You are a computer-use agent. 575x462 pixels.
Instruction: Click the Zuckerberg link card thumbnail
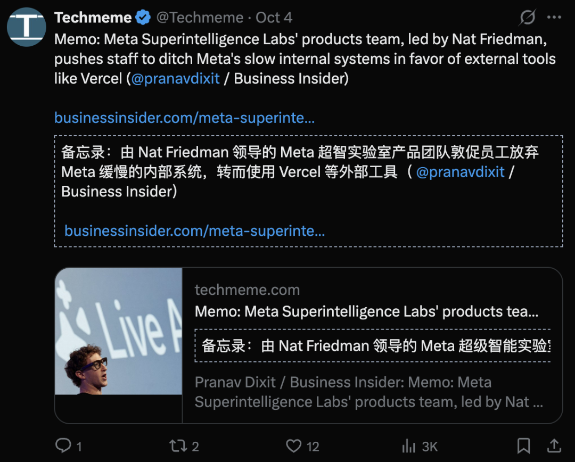point(119,331)
